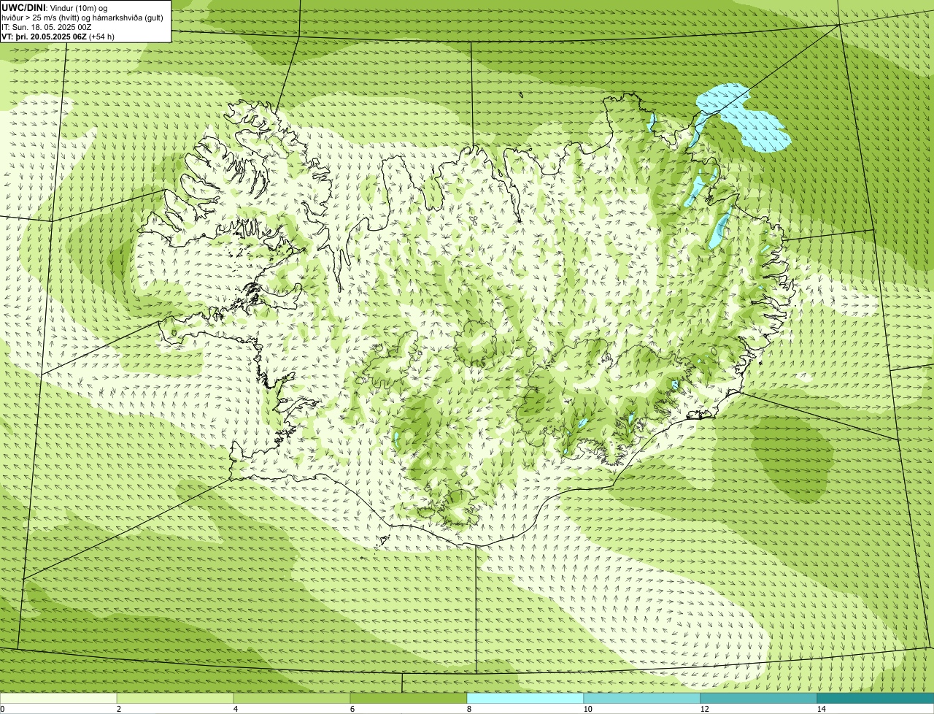
Task: Click the dark green oval patch offshore southeast
Action: coord(792,458)
